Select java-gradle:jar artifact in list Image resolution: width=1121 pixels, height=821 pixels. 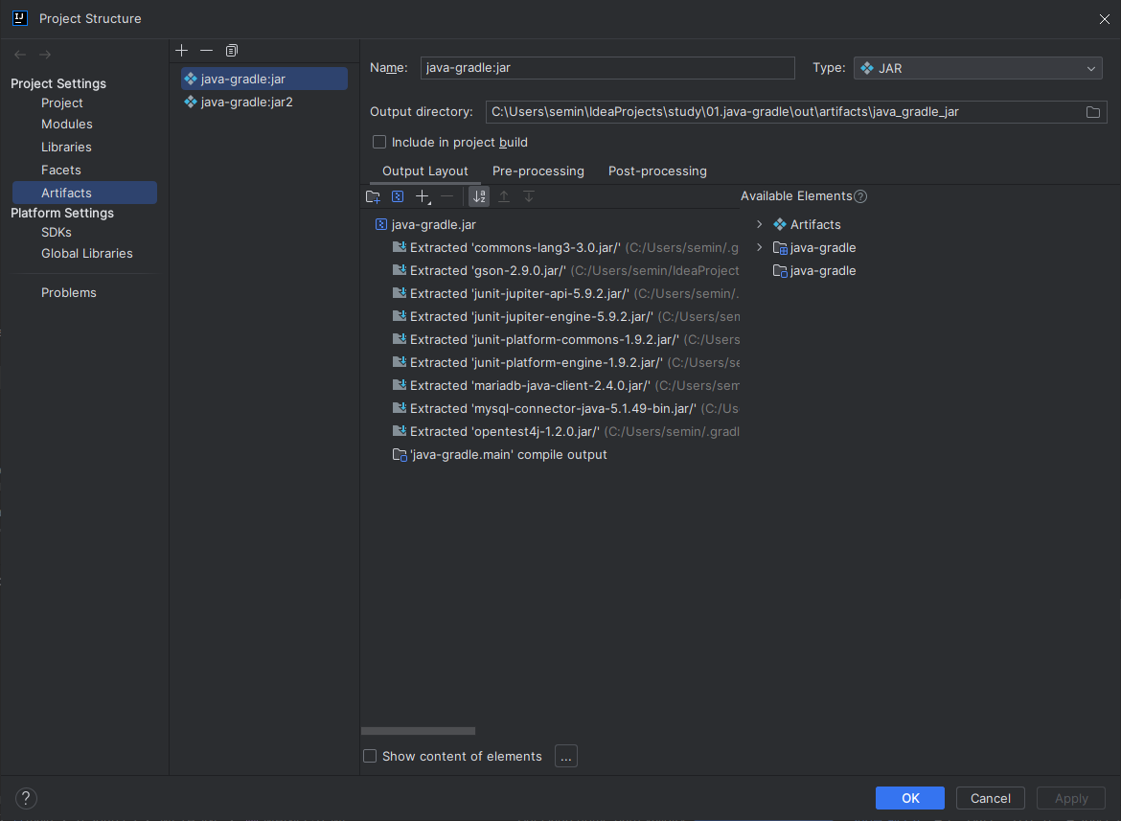click(264, 79)
